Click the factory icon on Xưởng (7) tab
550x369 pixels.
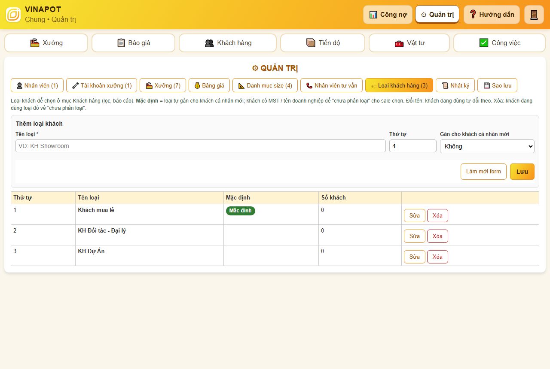point(150,85)
